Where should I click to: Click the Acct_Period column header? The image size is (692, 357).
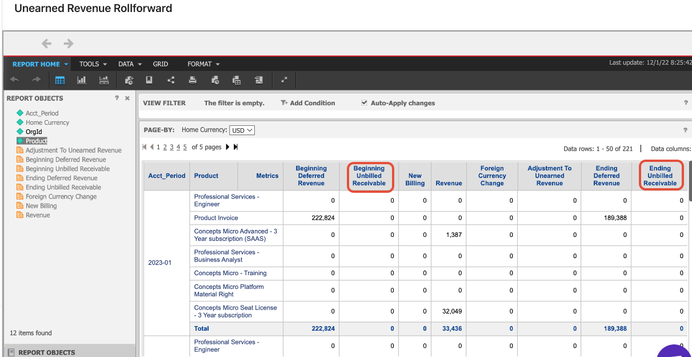pyautogui.click(x=167, y=176)
